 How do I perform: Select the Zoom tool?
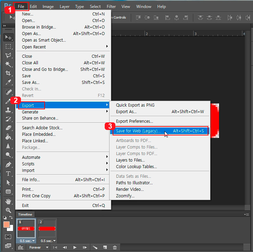point(8,210)
